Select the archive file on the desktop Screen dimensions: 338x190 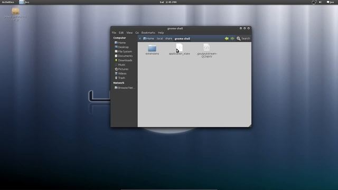coord(15,14)
